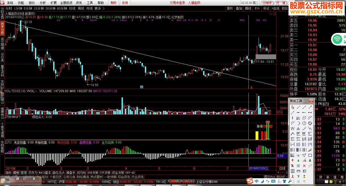Screen dimensions: 346x186
Task: Expand the 更多 periods dropdown
Action: [x=99, y=8]
